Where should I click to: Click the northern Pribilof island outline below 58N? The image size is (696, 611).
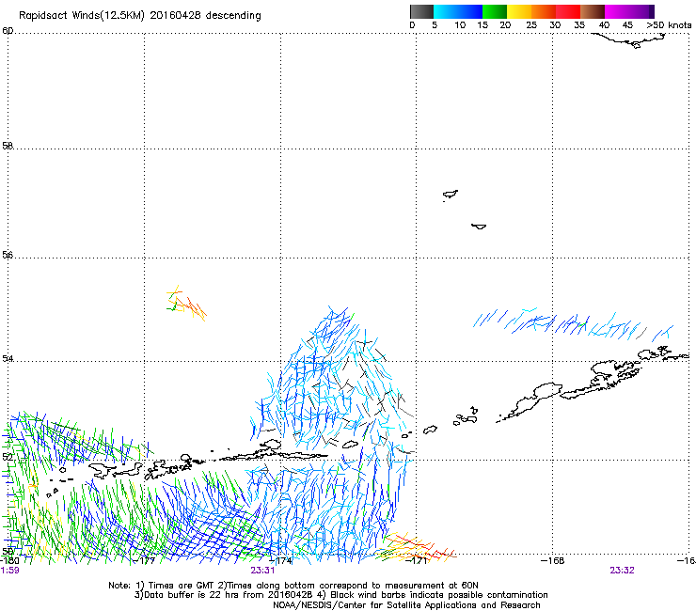pyautogui.click(x=451, y=195)
